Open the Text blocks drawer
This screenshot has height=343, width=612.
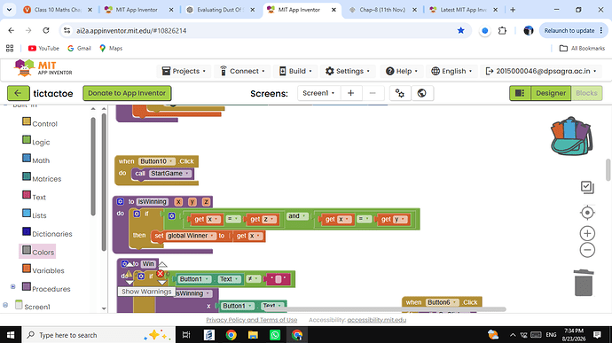click(x=39, y=197)
